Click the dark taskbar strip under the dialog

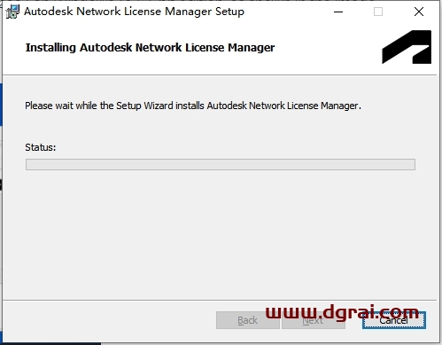click(50, 344)
